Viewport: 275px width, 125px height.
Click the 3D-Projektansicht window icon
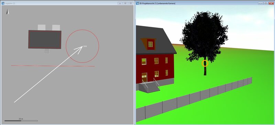click(x=137, y=3)
